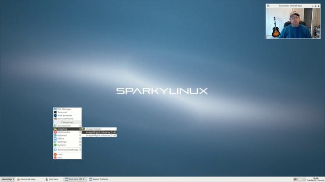Open Image Viewer from Graphics submenu
325x182 pixels.
pos(100,129)
